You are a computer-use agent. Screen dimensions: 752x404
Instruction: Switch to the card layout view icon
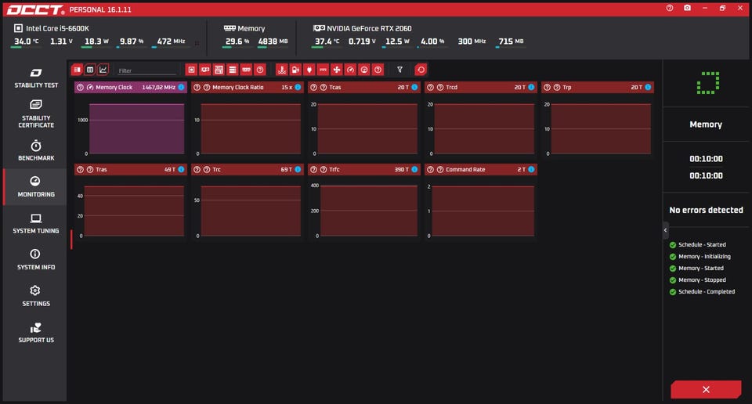pos(77,70)
